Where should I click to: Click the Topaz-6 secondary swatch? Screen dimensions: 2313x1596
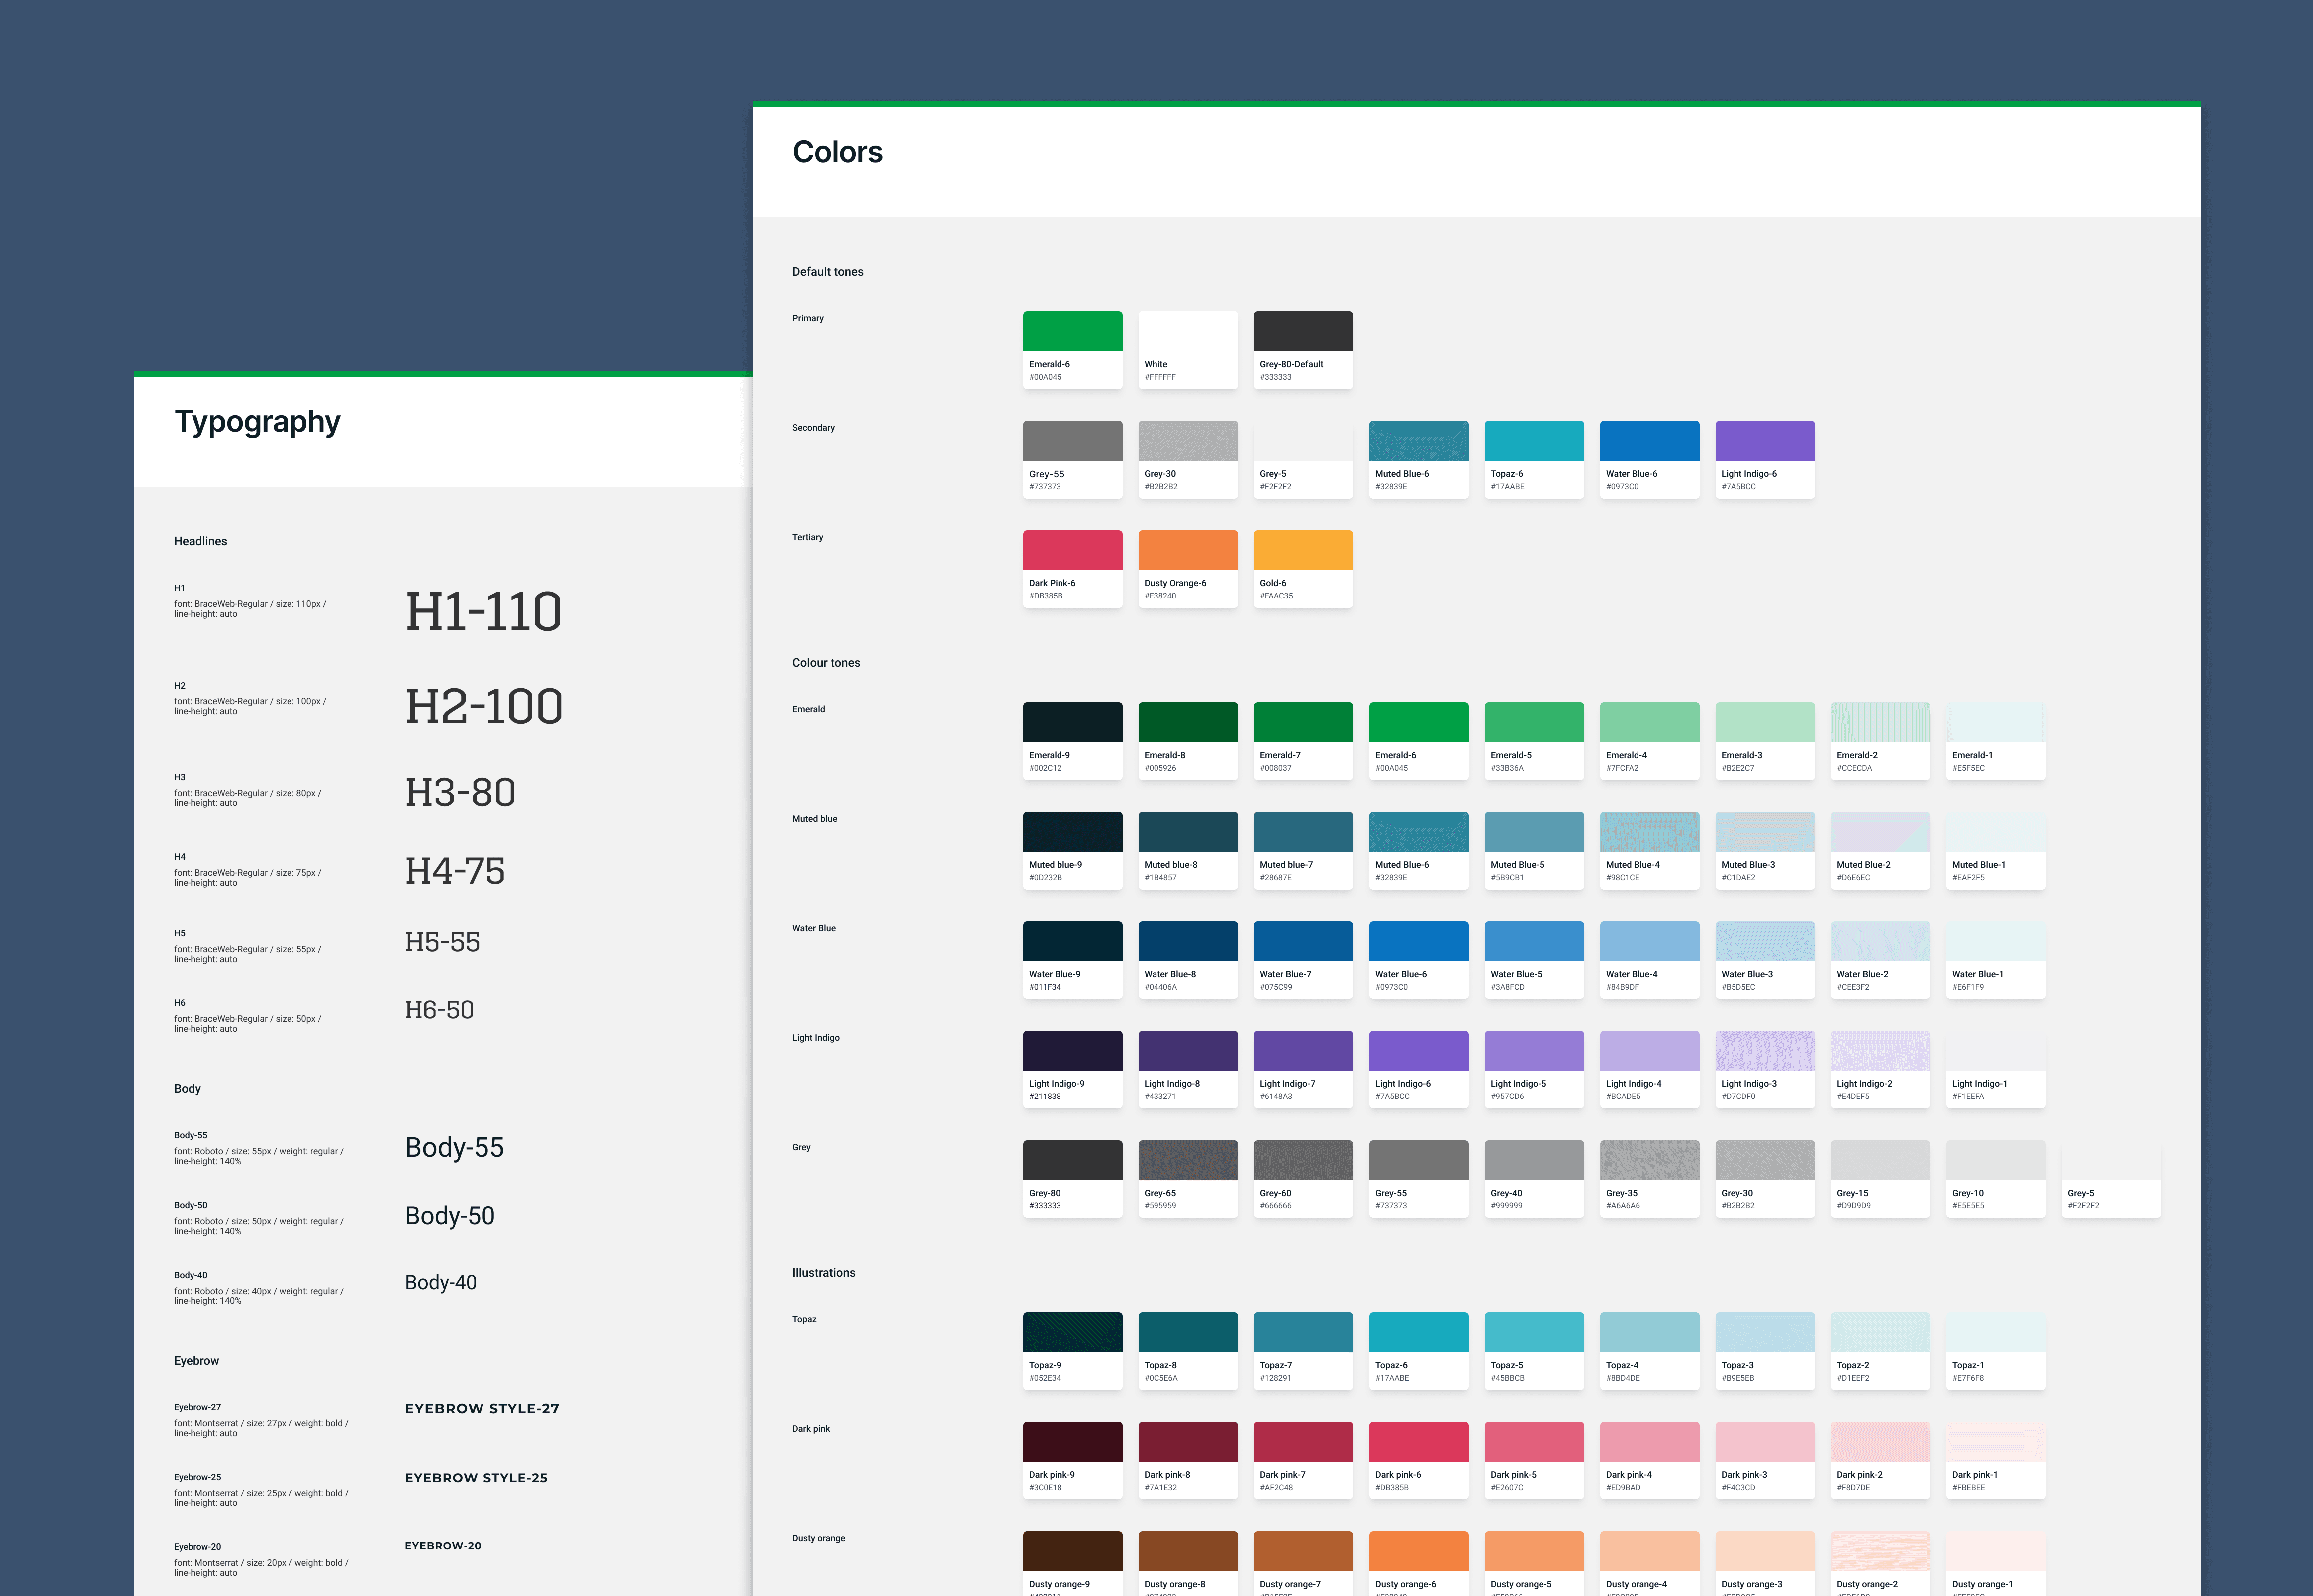(x=1534, y=441)
